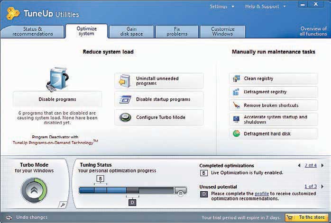Click the TuneUp Utilities logo icon

pos(13,13)
